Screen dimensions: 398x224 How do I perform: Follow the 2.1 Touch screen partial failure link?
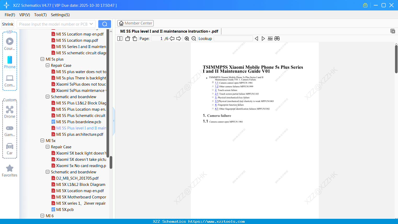[x=217, y=94]
